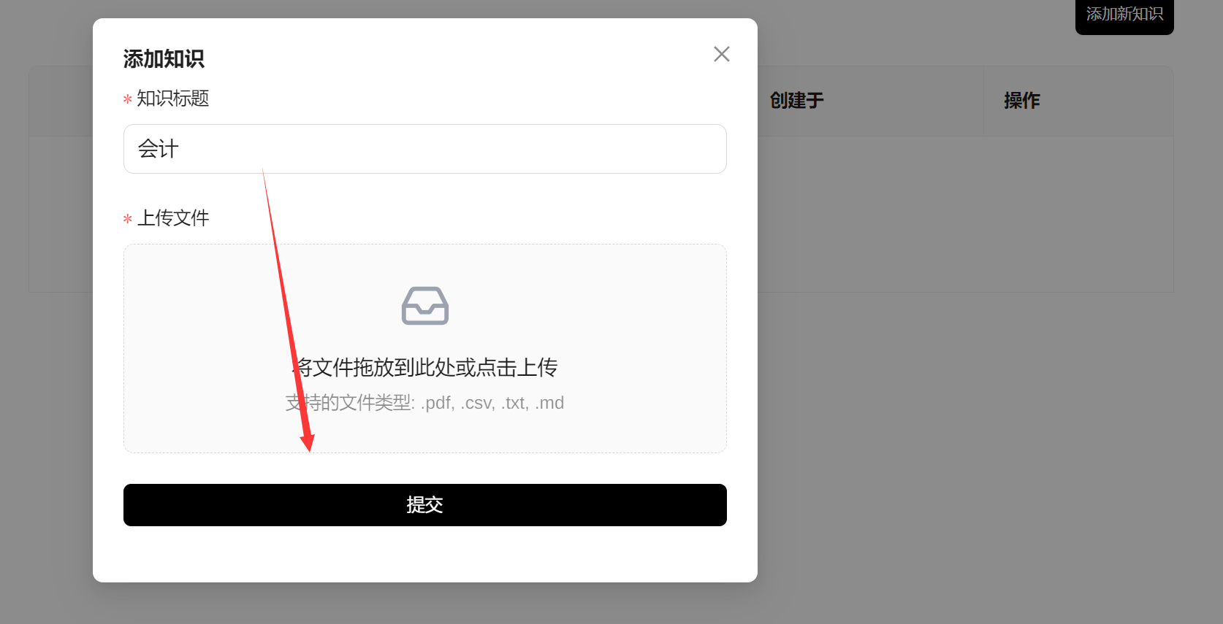The image size is (1223, 624).
Task: Submit the form with the 提交 button
Action: (425, 505)
